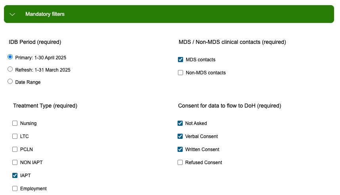Enable the Refused Consent checkbox
This screenshot has height=195, width=340.
(x=180, y=163)
